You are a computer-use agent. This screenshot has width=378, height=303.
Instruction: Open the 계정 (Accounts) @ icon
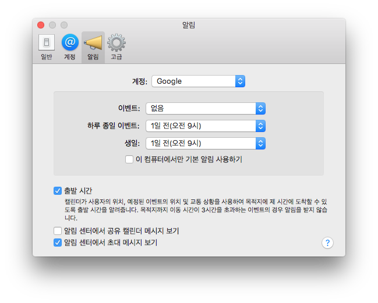tap(70, 47)
